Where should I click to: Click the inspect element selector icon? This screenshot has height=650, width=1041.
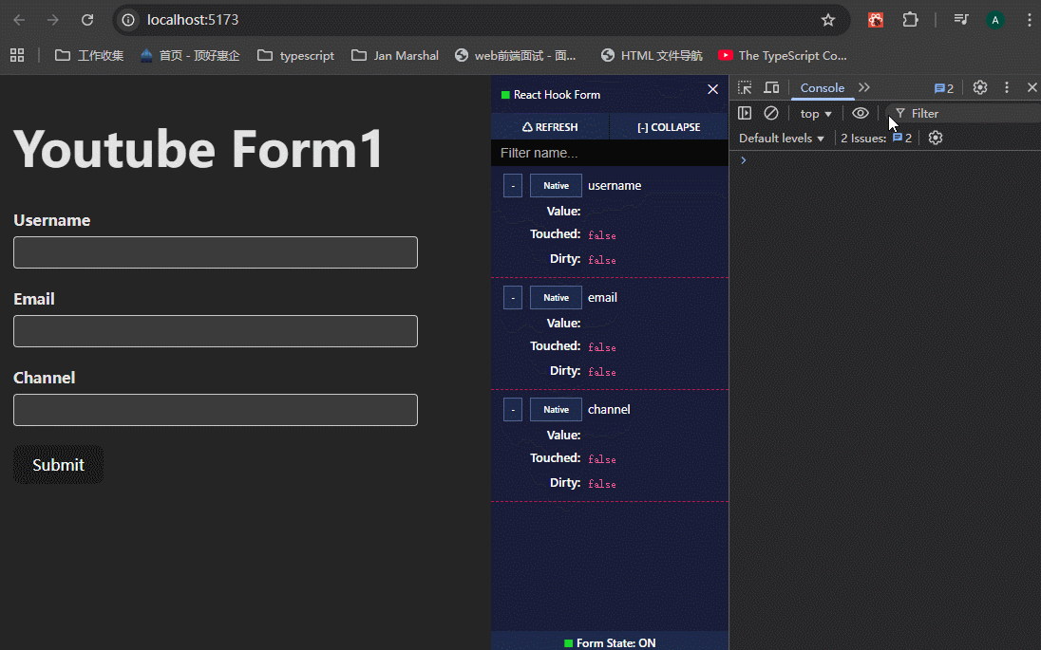click(x=745, y=87)
